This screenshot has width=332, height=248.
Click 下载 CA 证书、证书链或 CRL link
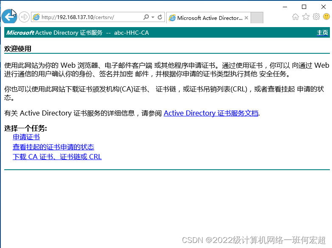[57, 157]
